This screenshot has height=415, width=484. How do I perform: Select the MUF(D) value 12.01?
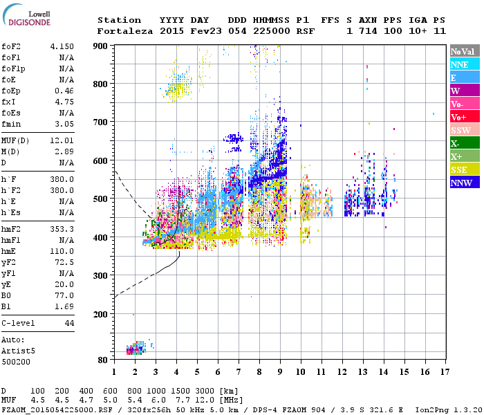[x=62, y=140]
